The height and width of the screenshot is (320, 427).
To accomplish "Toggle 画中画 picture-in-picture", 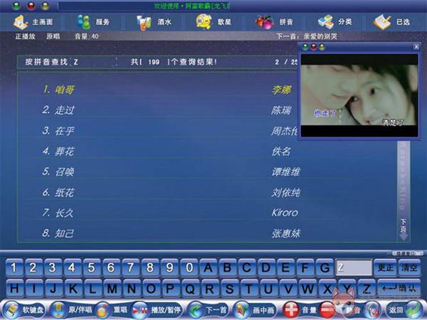I will click(x=255, y=310).
